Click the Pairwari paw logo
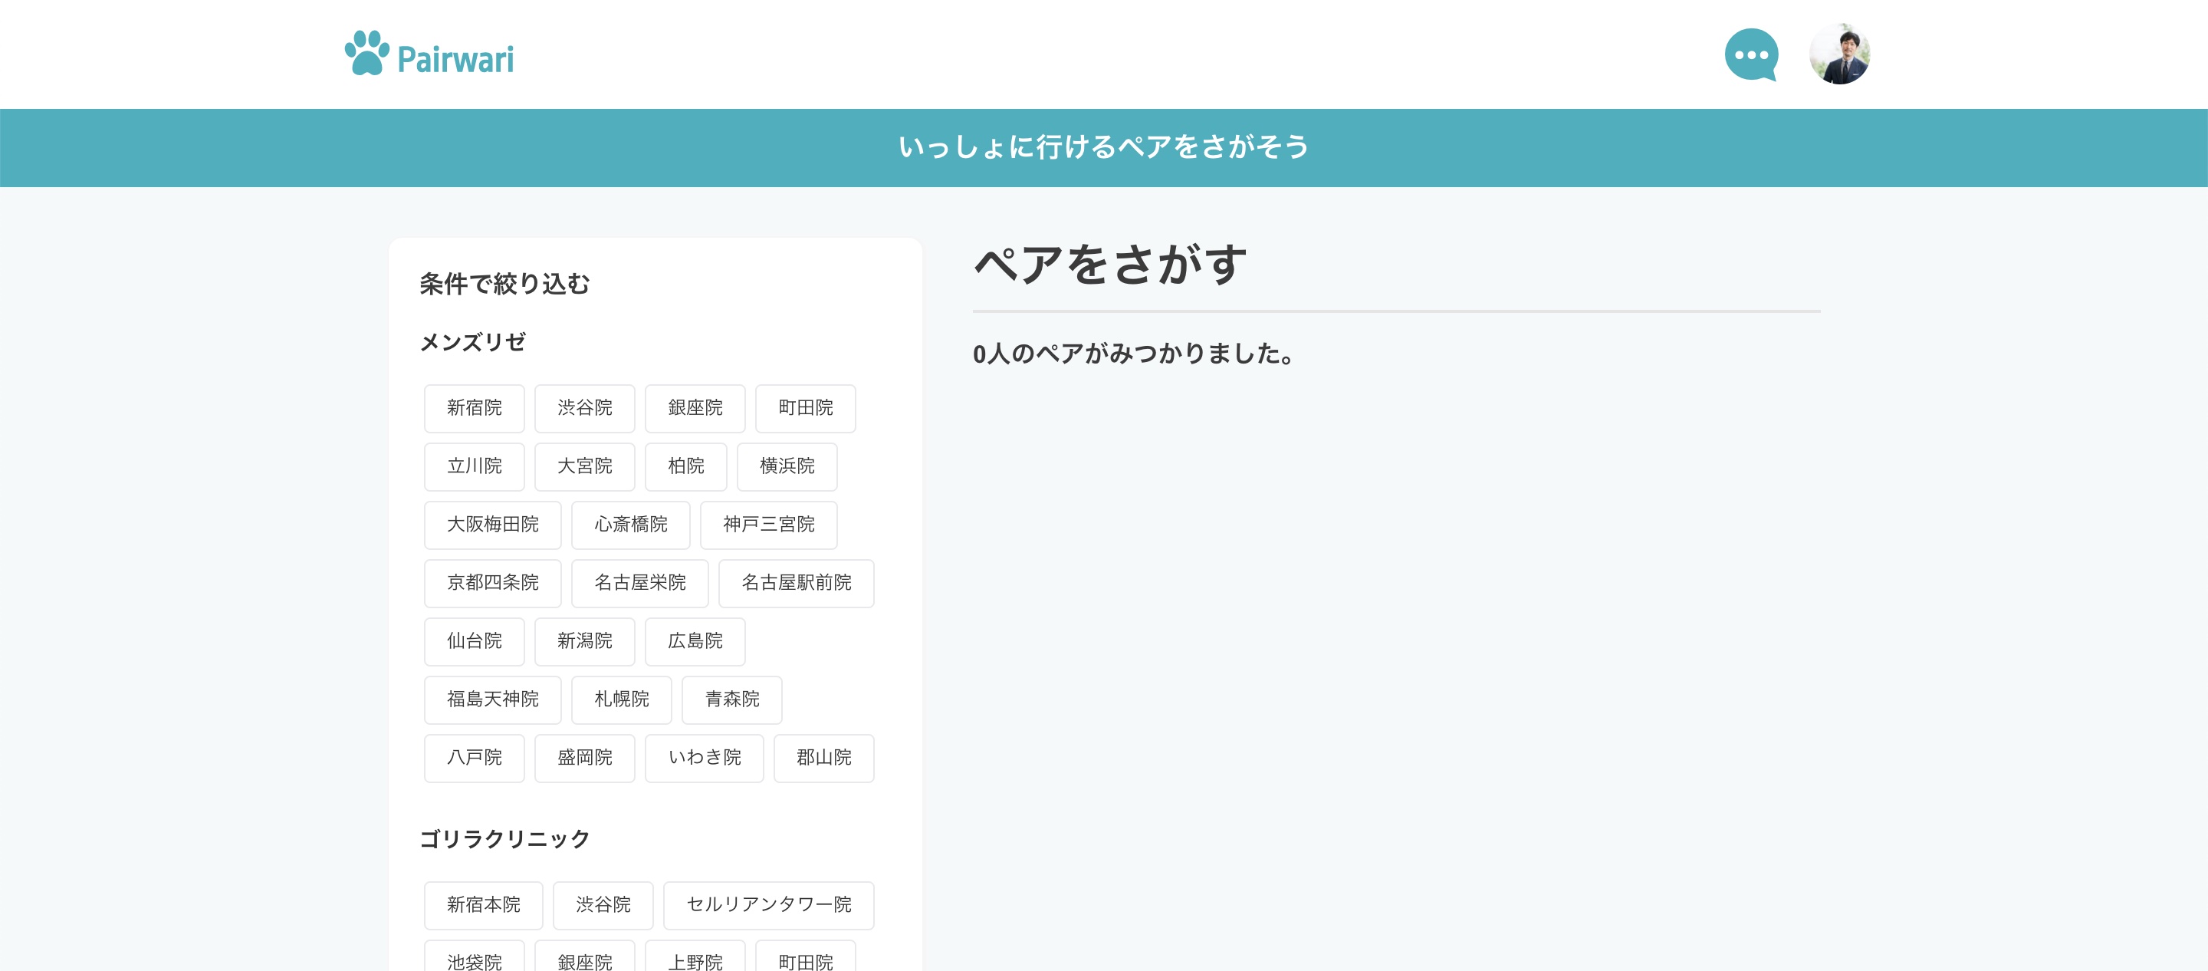The height and width of the screenshot is (971, 2208). [429, 55]
